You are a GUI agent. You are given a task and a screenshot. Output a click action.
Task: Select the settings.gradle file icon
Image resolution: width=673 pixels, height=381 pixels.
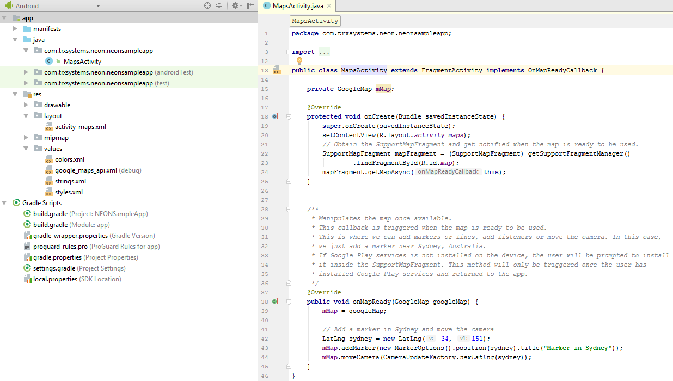27,268
